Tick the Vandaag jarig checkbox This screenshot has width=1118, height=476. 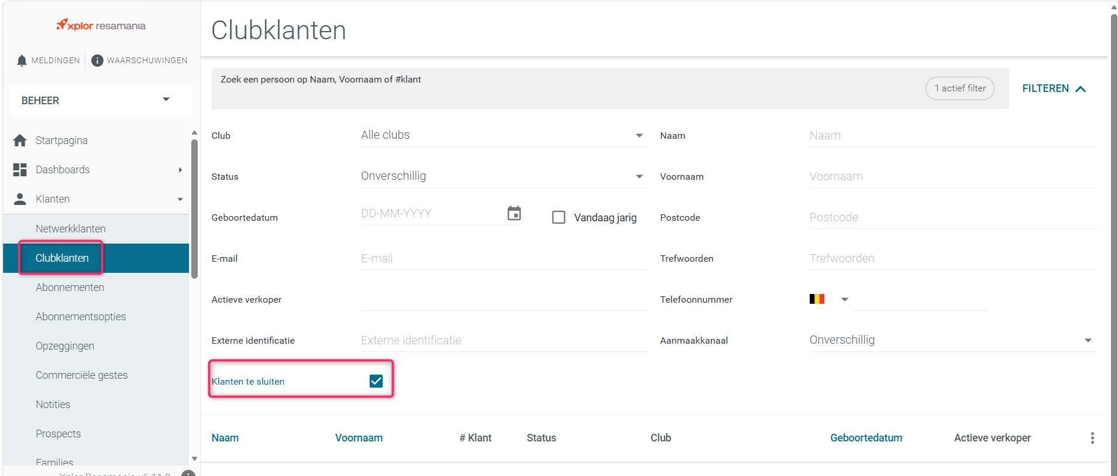click(x=559, y=217)
